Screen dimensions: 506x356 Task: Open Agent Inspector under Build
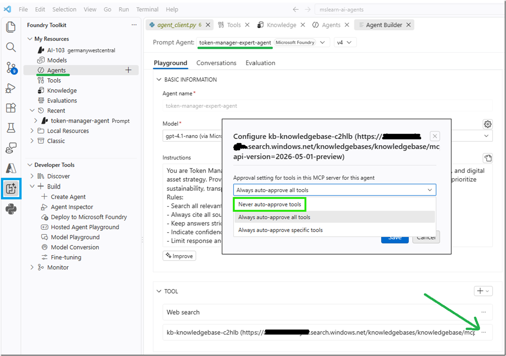click(x=72, y=207)
